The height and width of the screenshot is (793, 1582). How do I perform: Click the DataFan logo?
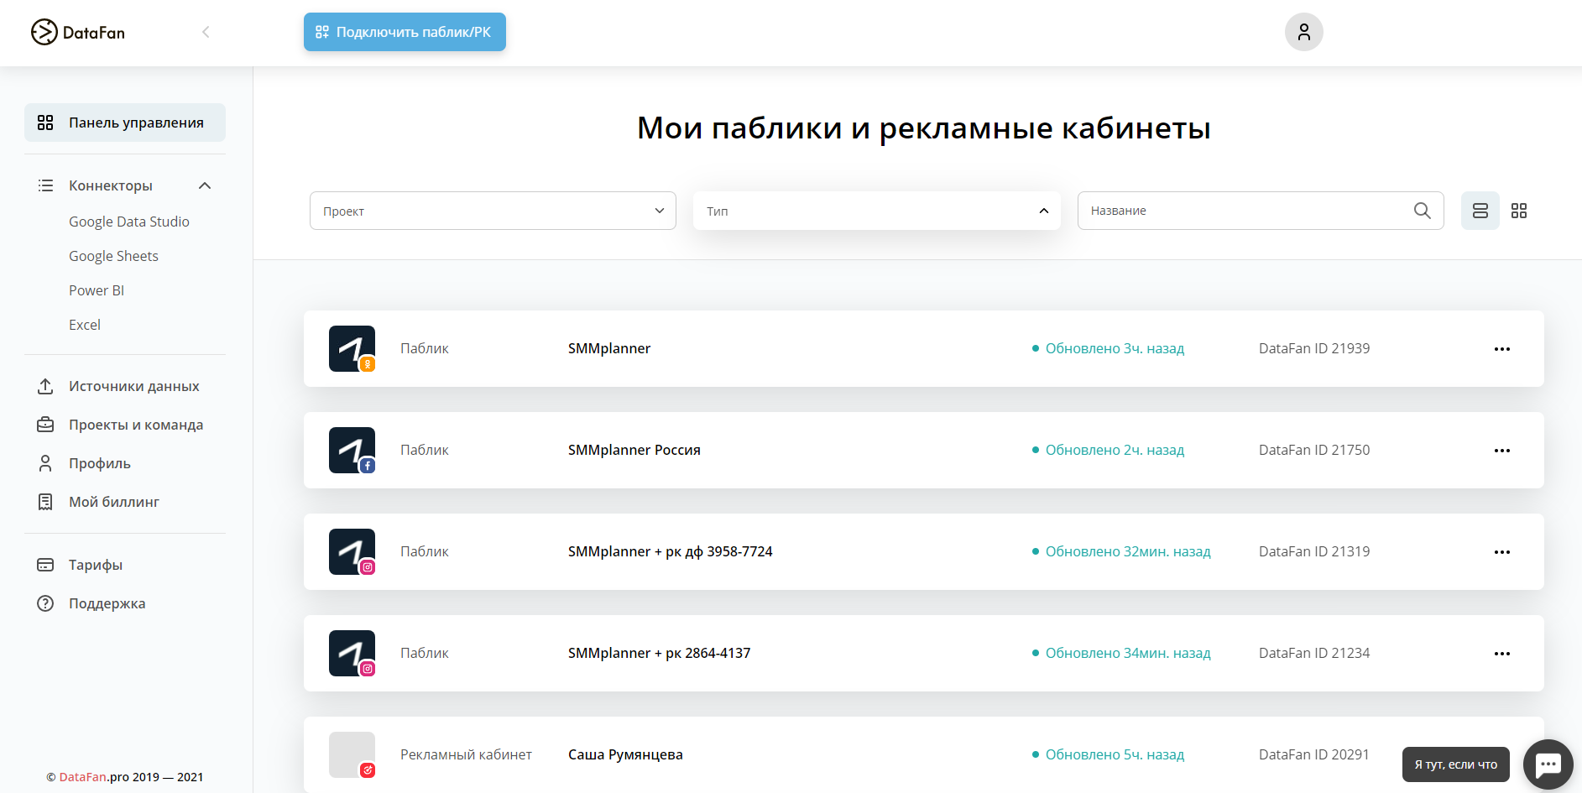click(78, 32)
